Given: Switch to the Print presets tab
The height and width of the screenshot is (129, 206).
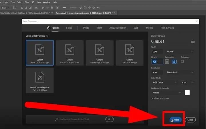Looking at the screenshot, I should point(99,28).
